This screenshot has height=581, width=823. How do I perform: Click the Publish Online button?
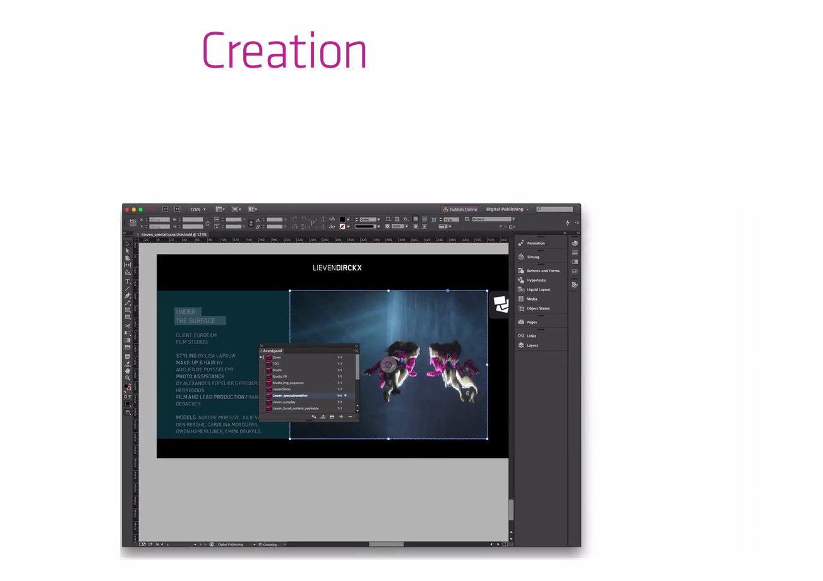460,209
